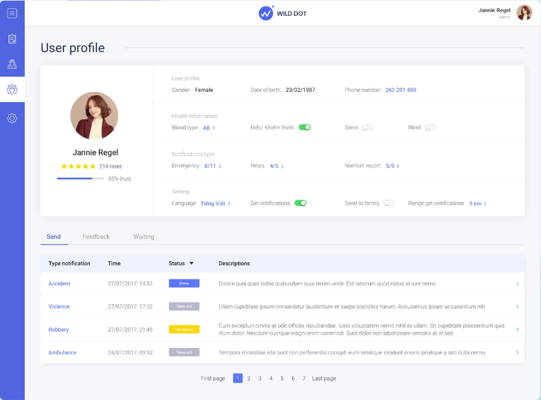
Task: Open the Accident notification link
Action: click(59, 283)
